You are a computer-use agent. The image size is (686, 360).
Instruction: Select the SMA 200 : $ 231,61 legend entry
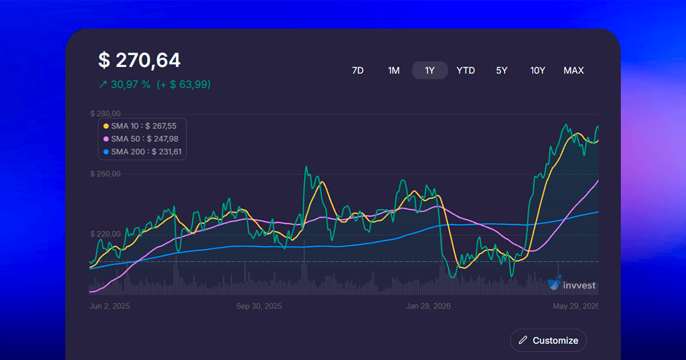tap(142, 152)
